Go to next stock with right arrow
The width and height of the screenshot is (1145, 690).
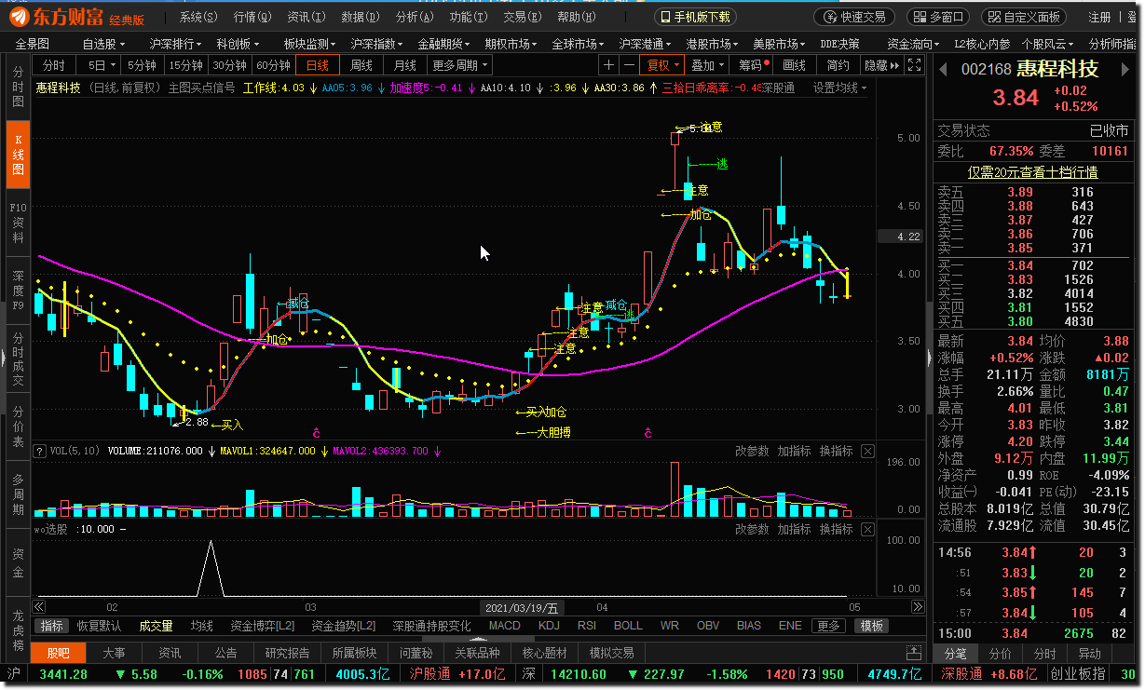pyautogui.click(x=1130, y=70)
